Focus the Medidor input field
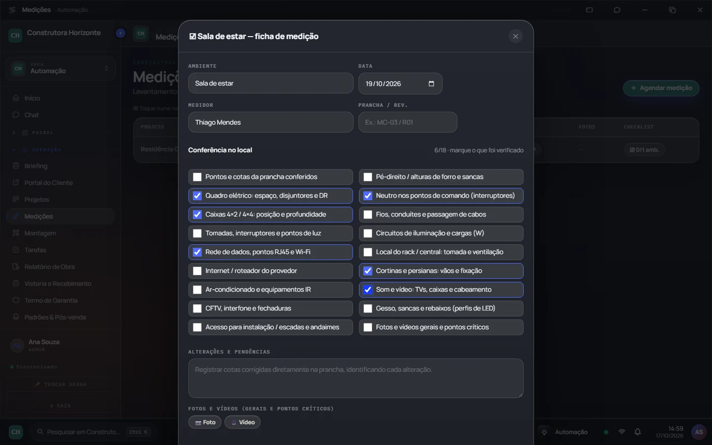 [x=270, y=122]
